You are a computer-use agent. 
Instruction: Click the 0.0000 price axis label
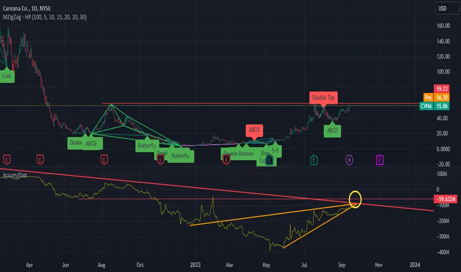click(443, 149)
